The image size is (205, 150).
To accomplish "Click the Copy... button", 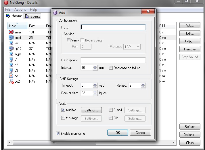I will coord(190,41).
